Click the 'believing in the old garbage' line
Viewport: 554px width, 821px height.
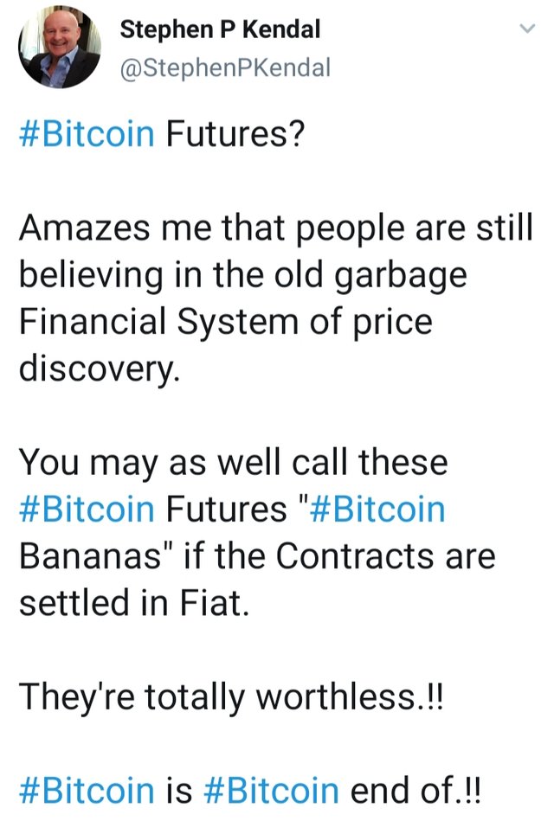pyautogui.click(x=242, y=275)
